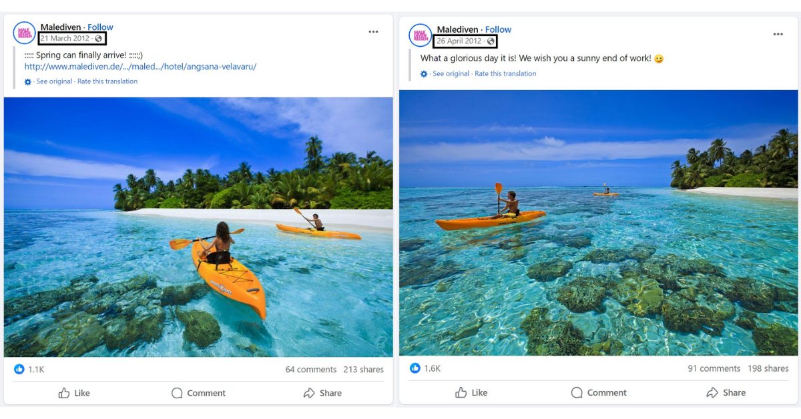801x419 pixels.
Task: Follow Malediven from the left post header
Action: pyautogui.click(x=100, y=27)
